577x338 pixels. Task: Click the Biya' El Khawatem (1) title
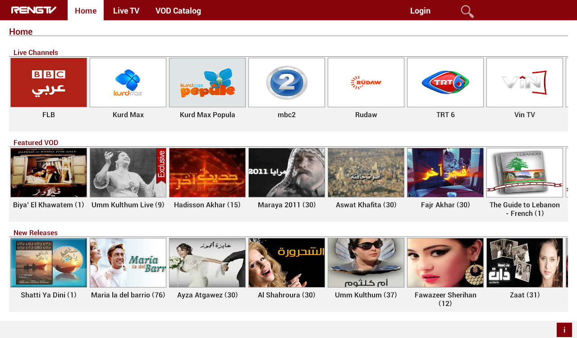click(x=49, y=205)
